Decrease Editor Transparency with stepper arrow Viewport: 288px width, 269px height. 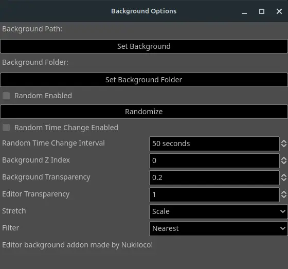[x=284, y=196]
